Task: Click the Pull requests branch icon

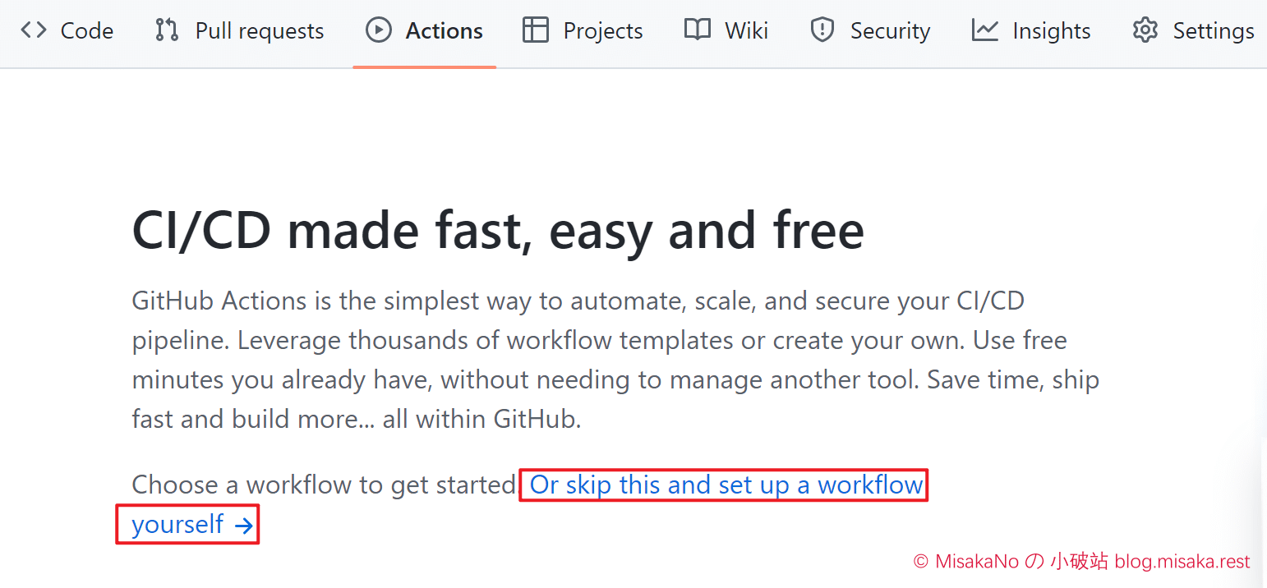Action: click(x=167, y=30)
